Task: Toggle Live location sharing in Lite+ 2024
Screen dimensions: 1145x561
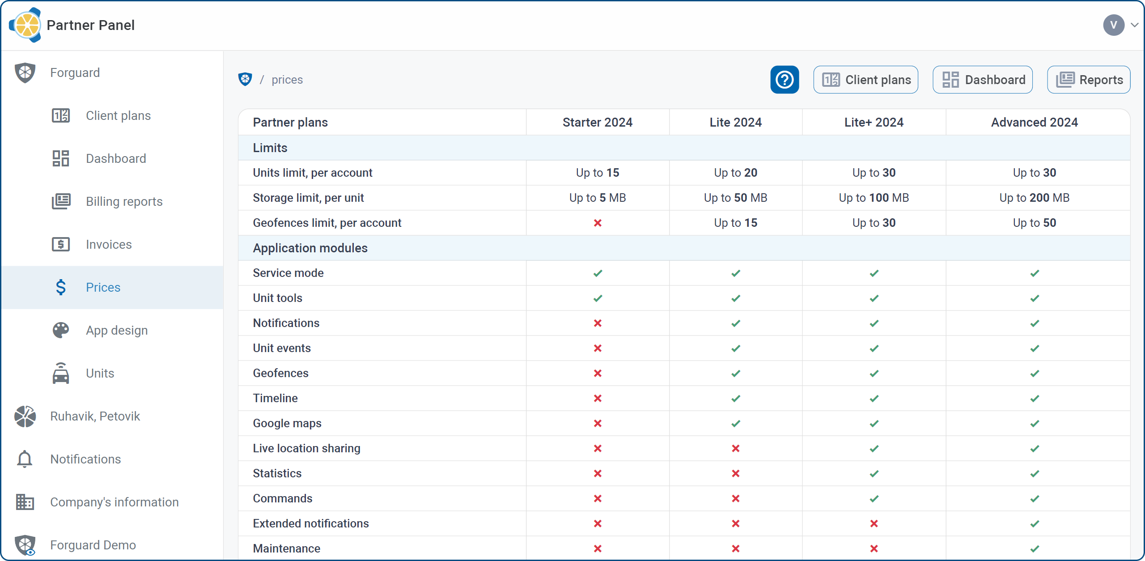Action: 874,448
